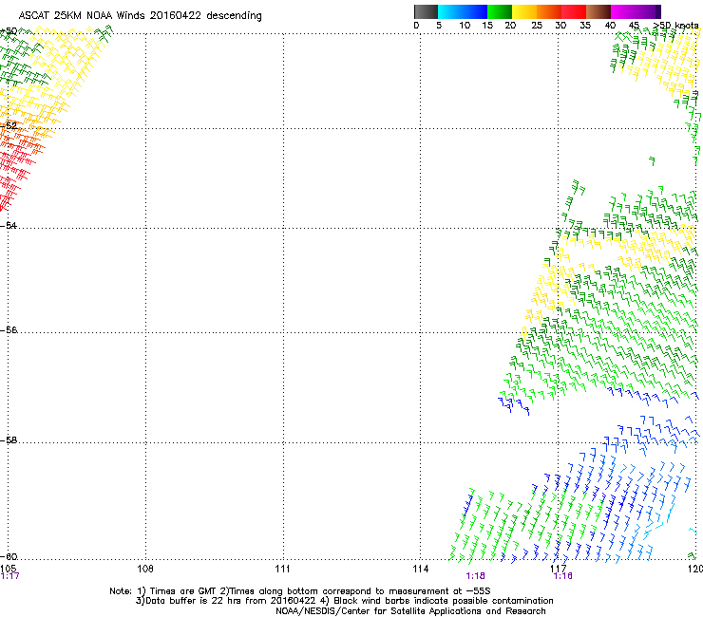Click the '>50 knots' legend label
The width and height of the screenshot is (703, 617).
675,25
